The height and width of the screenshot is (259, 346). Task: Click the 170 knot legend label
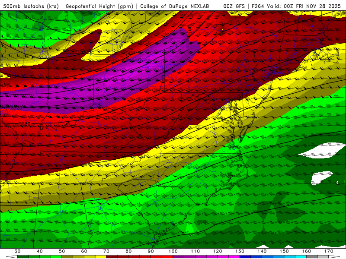tap(329, 251)
